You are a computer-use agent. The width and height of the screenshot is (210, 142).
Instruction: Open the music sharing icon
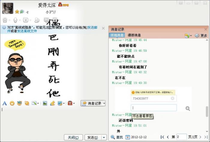[x=52, y=103]
